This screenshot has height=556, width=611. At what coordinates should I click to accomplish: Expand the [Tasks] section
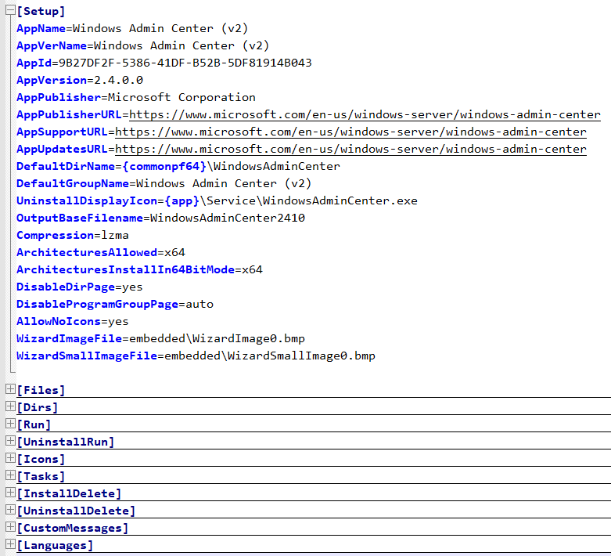point(9,475)
